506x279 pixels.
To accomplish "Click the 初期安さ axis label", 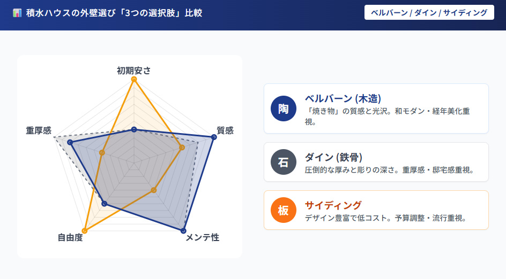I will pos(134,71).
